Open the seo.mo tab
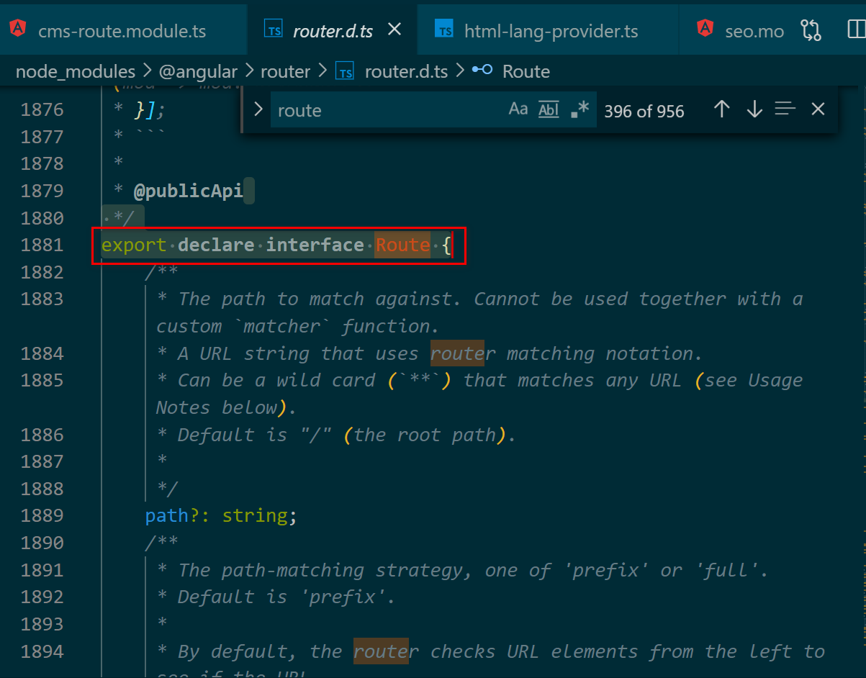Image resolution: width=866 pixels, height=678 pixels. click(754, 31)
